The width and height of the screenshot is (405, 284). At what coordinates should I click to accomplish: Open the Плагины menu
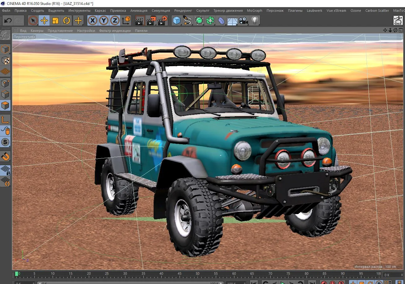pyautogui.click(x=295, y=11)
